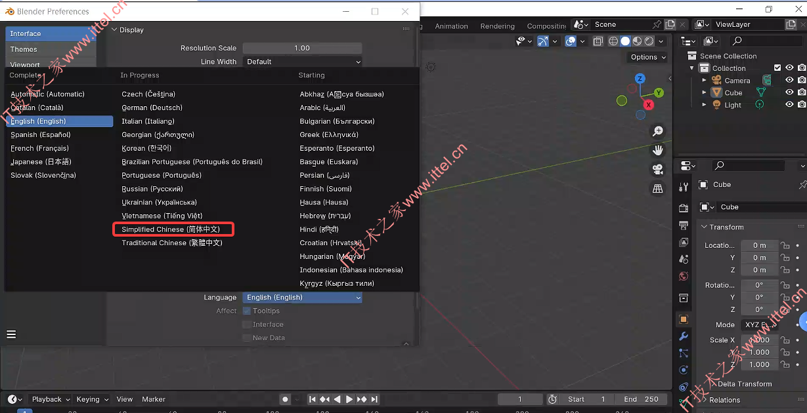
Task: Open the Output properties printer tab
Action: (x=684, y=226)
